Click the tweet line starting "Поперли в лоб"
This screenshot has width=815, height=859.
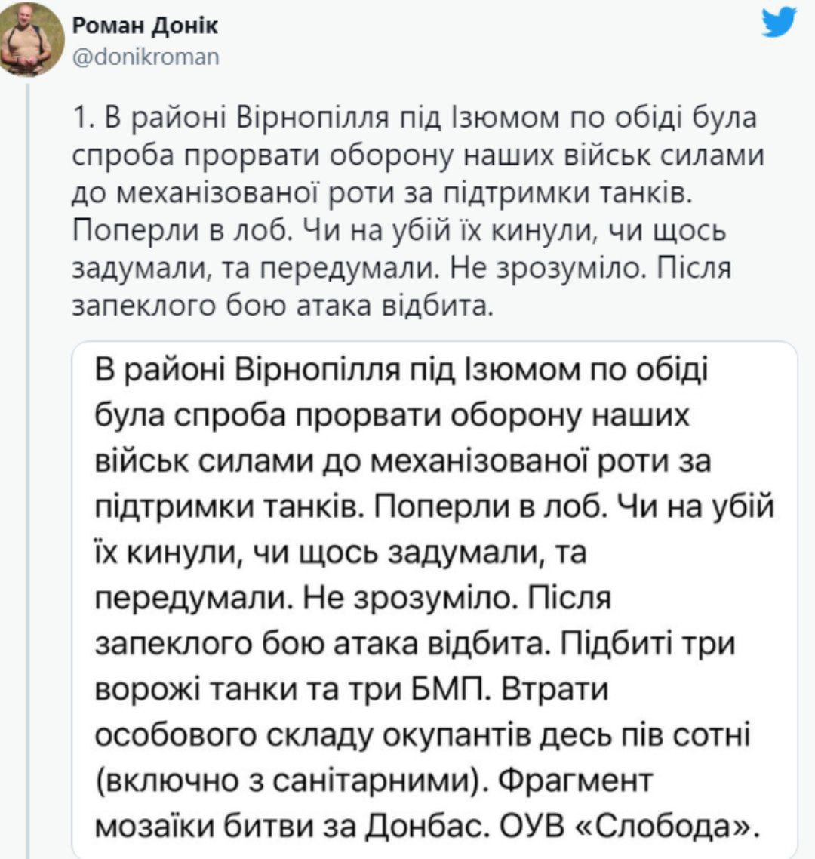point(399,229)
